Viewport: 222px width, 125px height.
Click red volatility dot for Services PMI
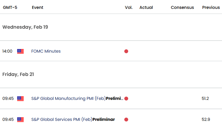point(126,120)
